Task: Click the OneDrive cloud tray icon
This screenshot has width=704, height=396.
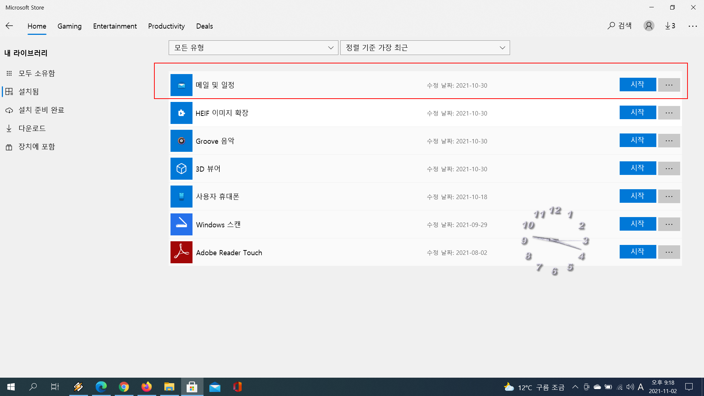Action: pyautogui.click(x=597, y=387)
